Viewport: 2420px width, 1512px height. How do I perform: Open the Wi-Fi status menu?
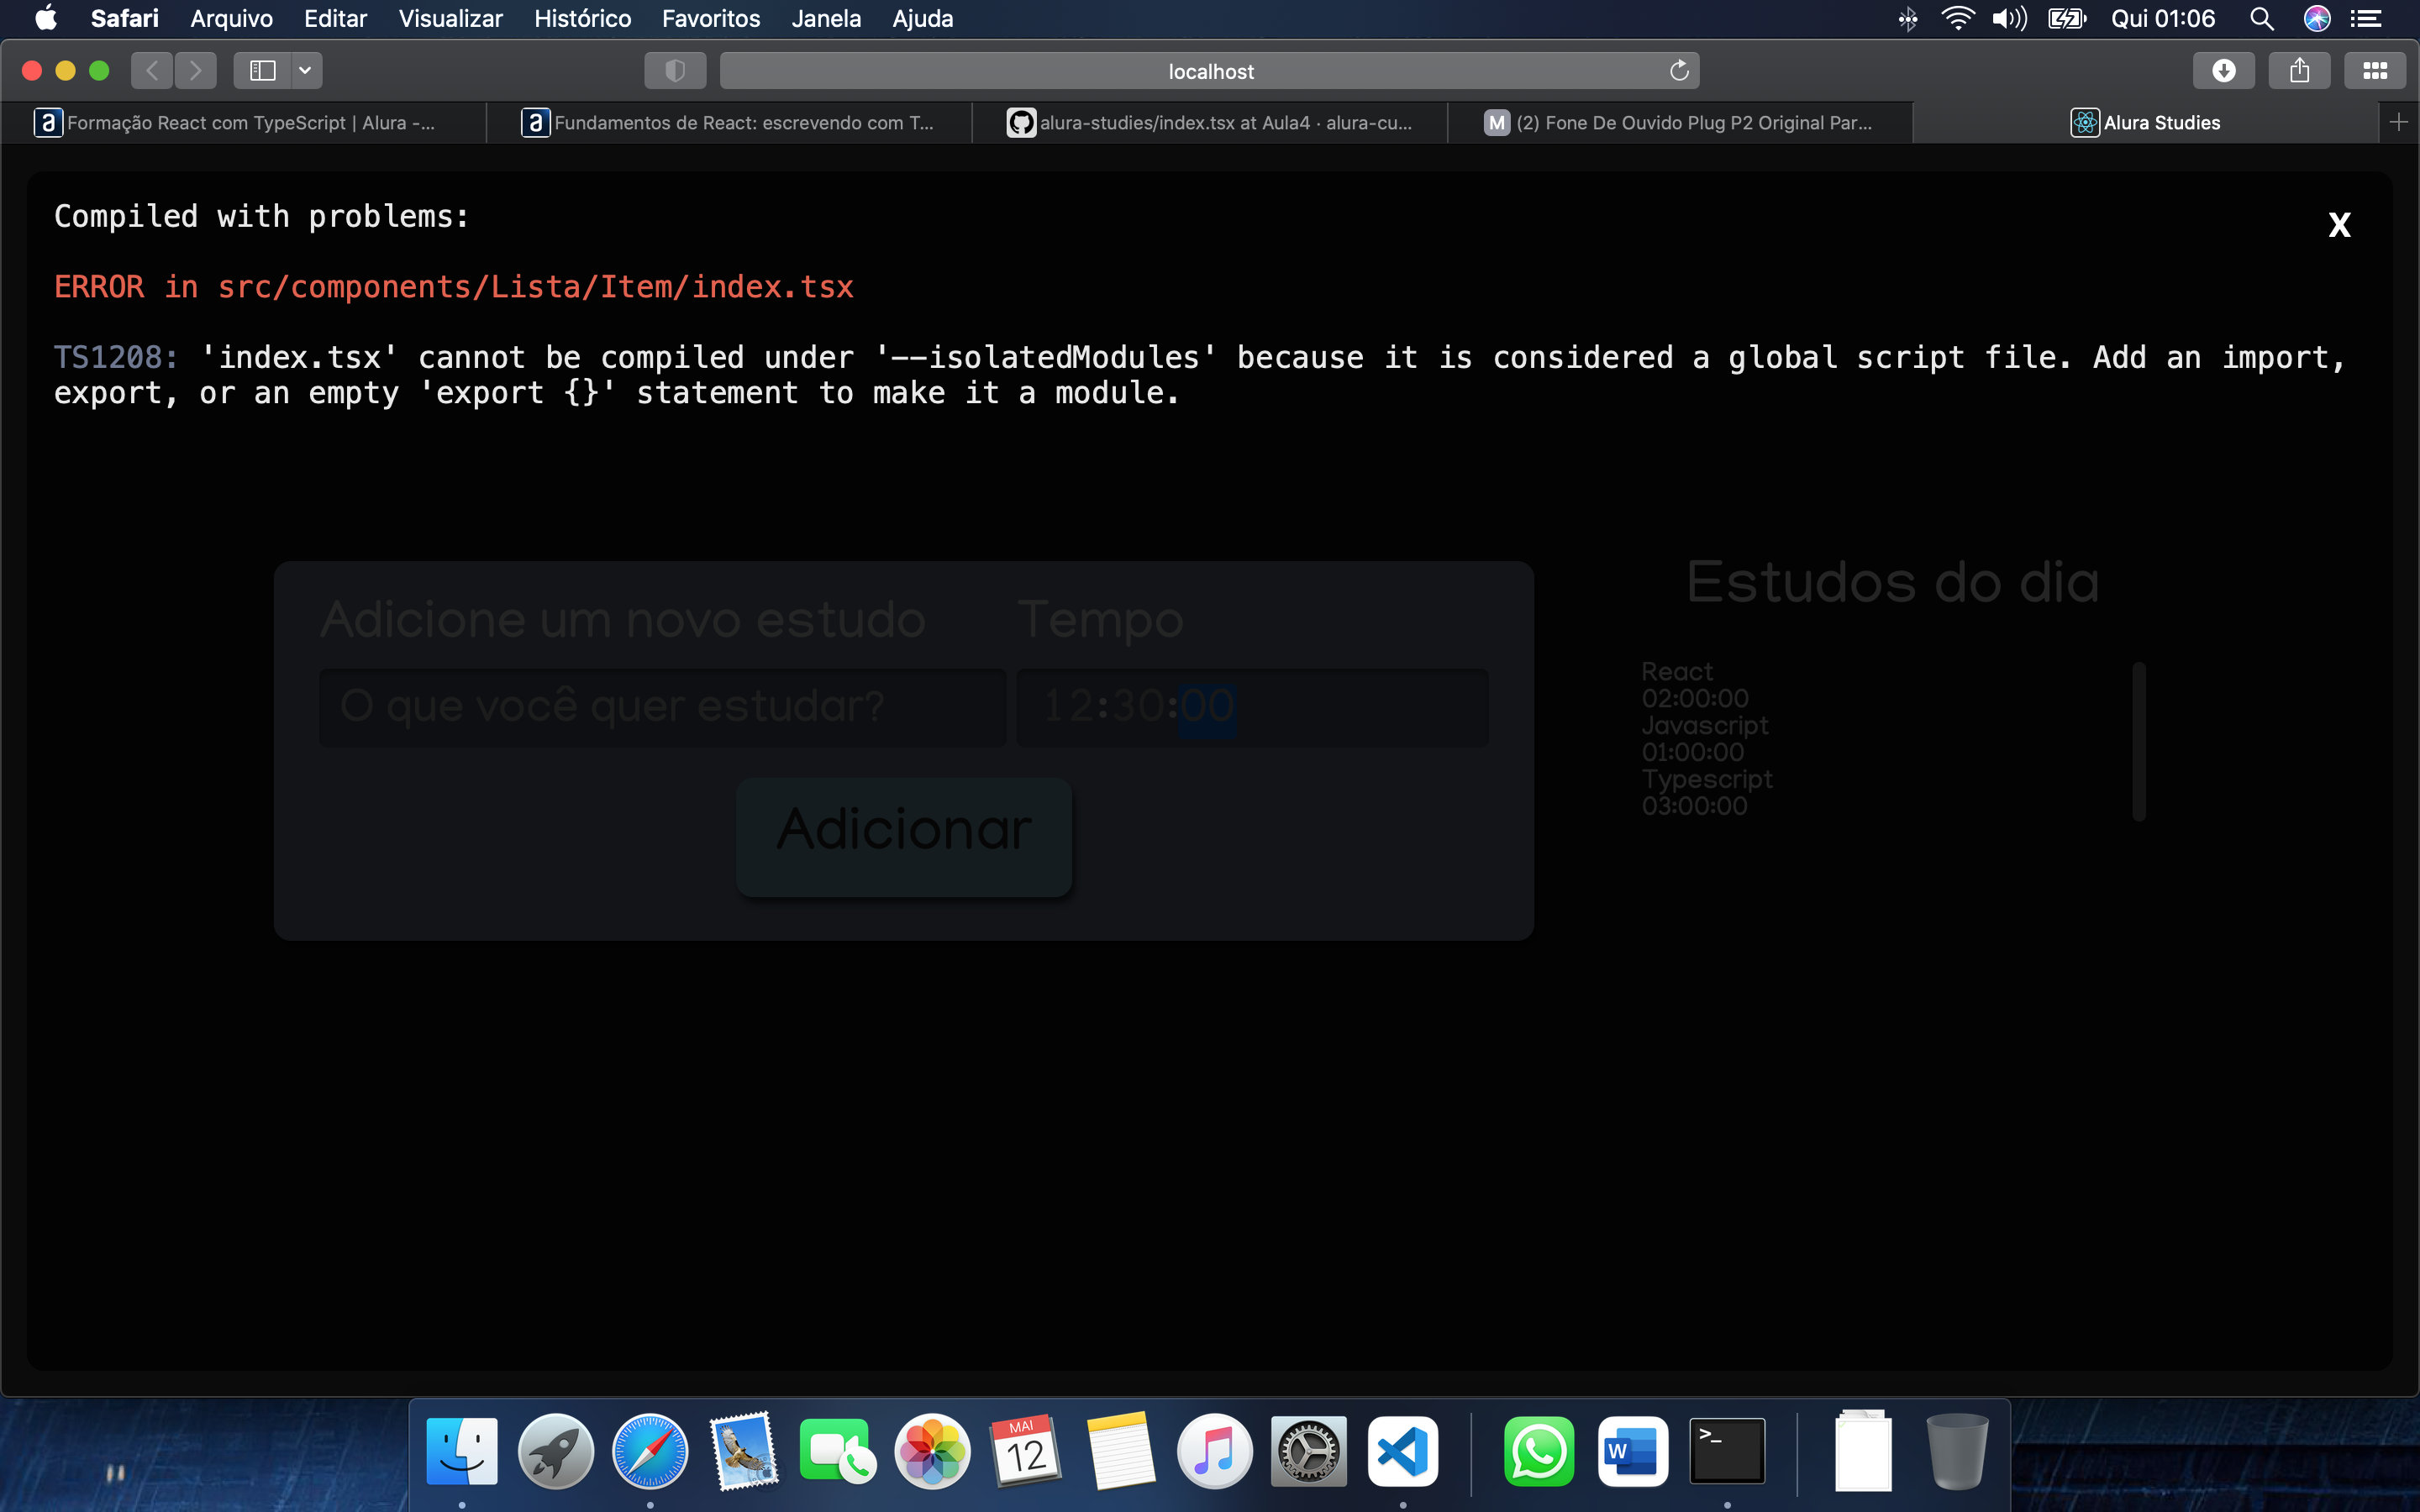1957,18
